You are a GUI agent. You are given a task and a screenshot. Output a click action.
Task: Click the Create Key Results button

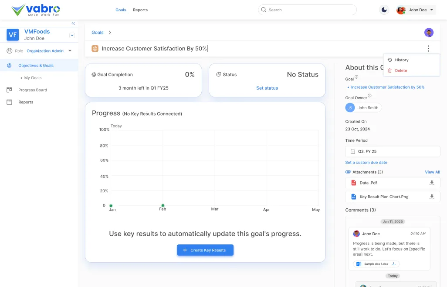pos(205,250)
